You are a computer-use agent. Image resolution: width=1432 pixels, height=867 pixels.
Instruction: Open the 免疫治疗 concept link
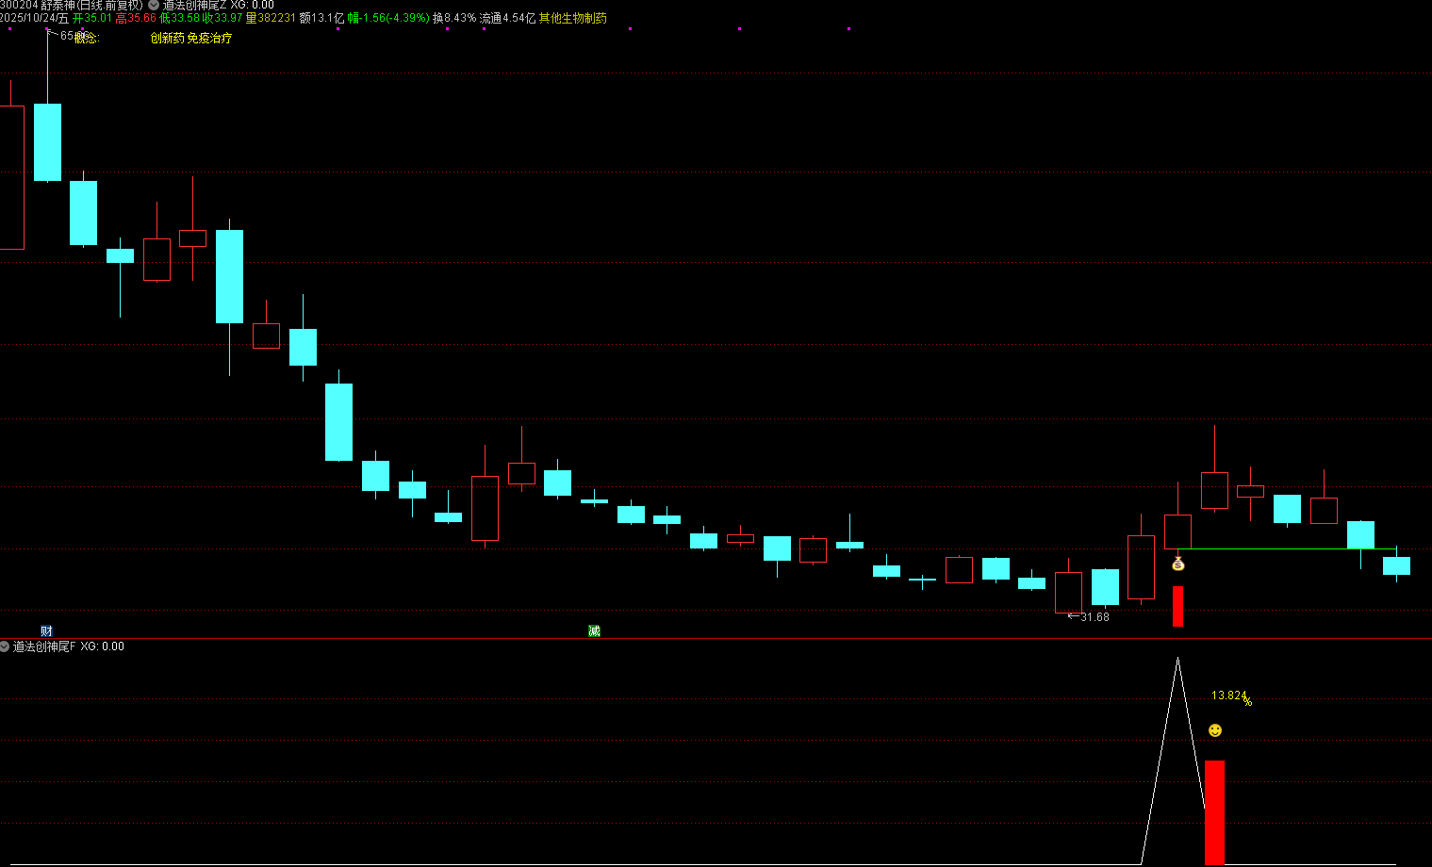click(209, 39)
